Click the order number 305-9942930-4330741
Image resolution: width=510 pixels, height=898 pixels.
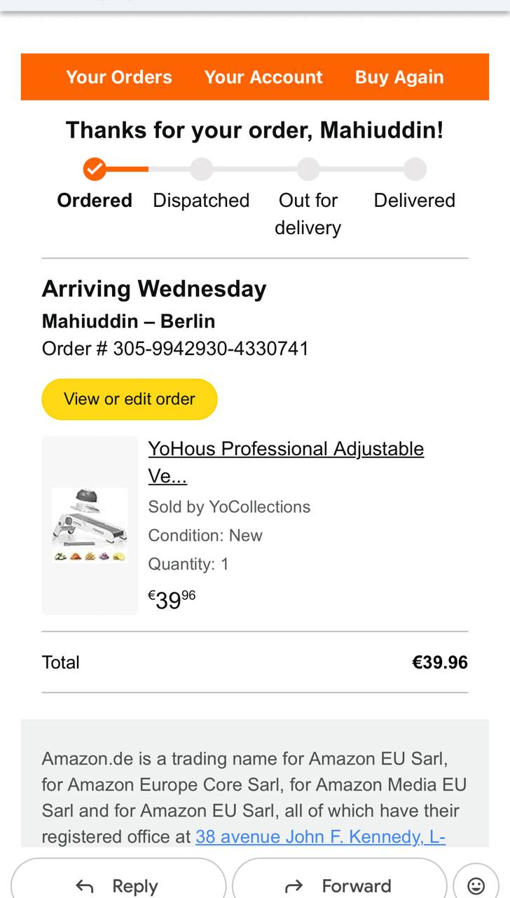coord(210,349)
